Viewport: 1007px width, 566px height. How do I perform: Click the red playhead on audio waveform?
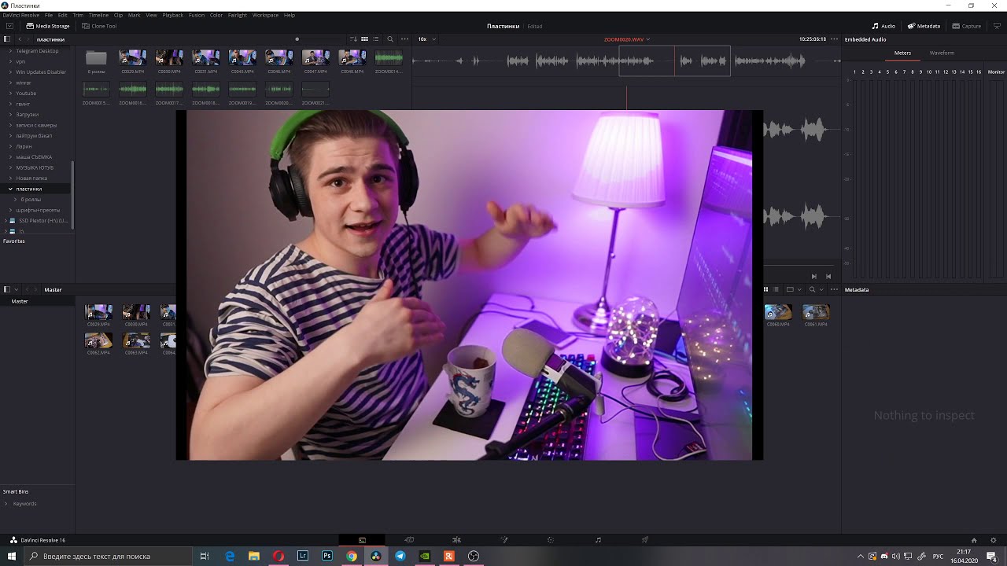[x=674, y=61]
